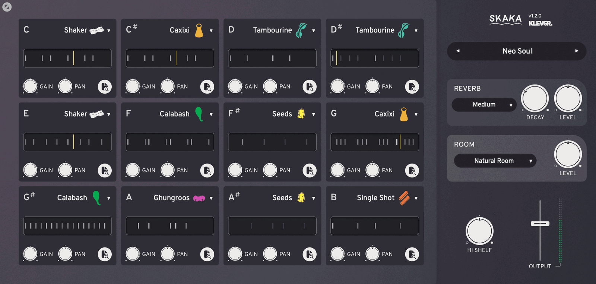
Task: Open the sample browser for the G Caxixi pad
Action: 412,171
